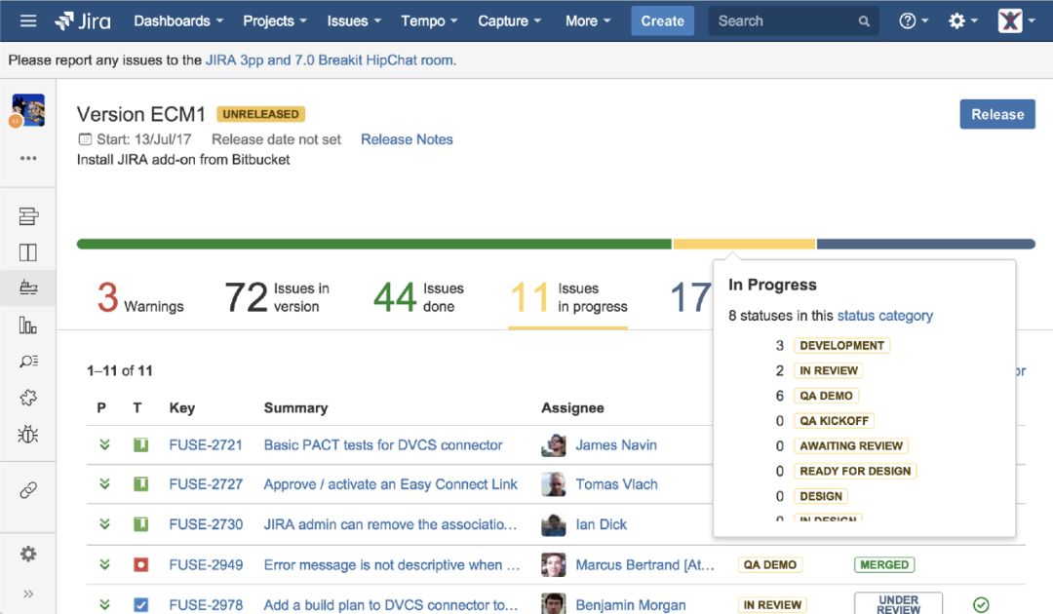Open the Capture menu in navbar
The width and height of the screenshot is (1053, 614).
point(503,20)
